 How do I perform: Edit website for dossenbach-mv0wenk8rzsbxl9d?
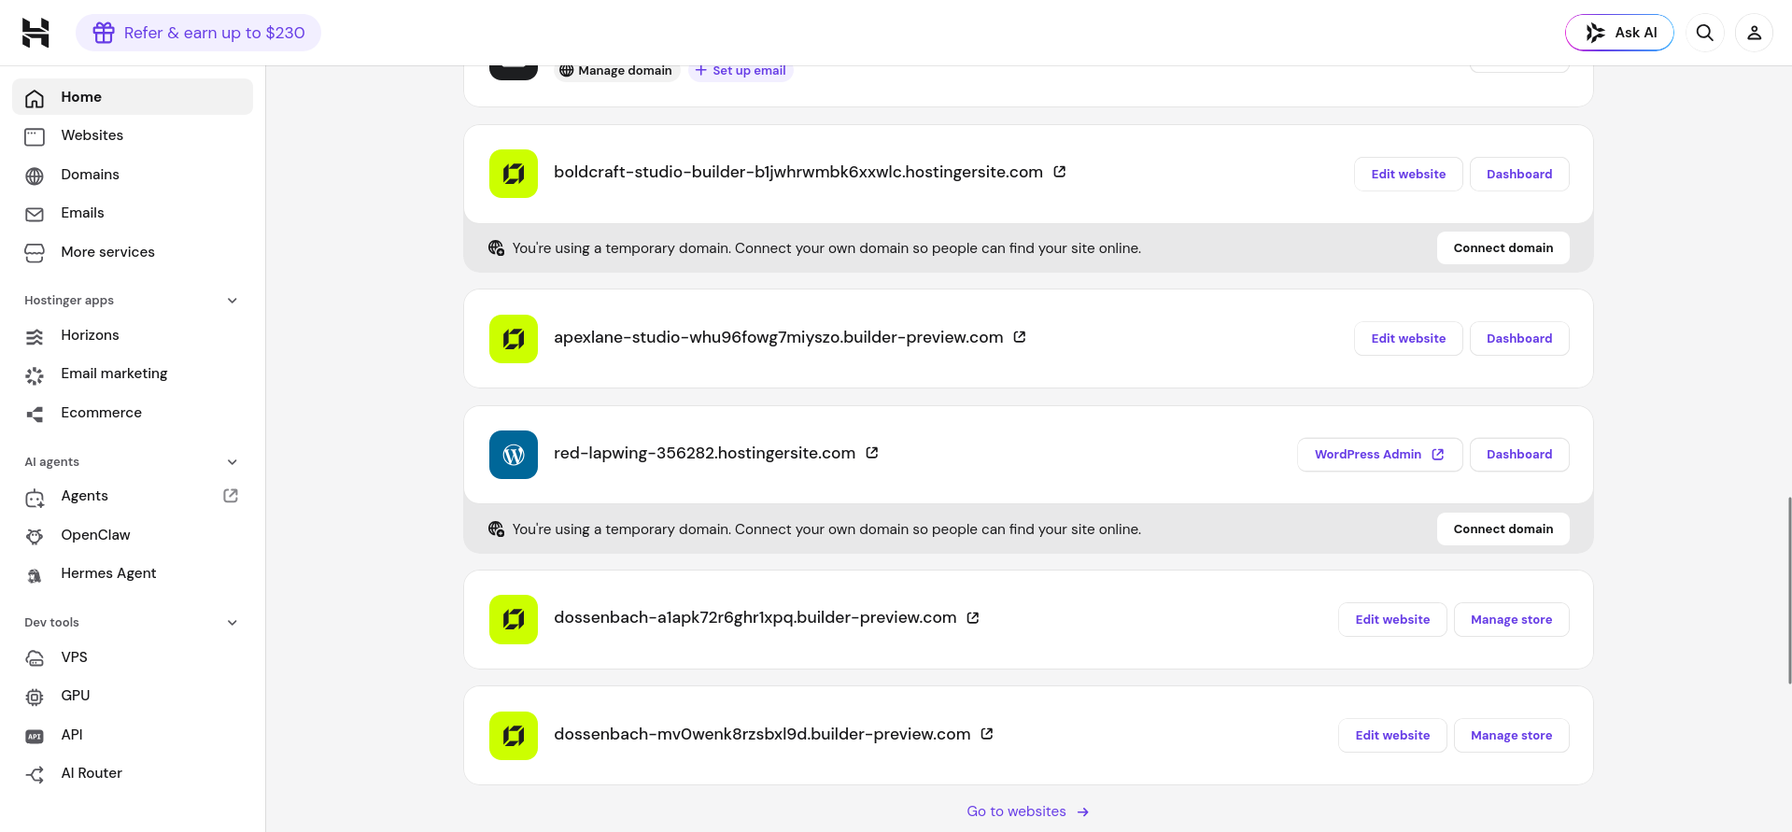(x=1392, y=736)
